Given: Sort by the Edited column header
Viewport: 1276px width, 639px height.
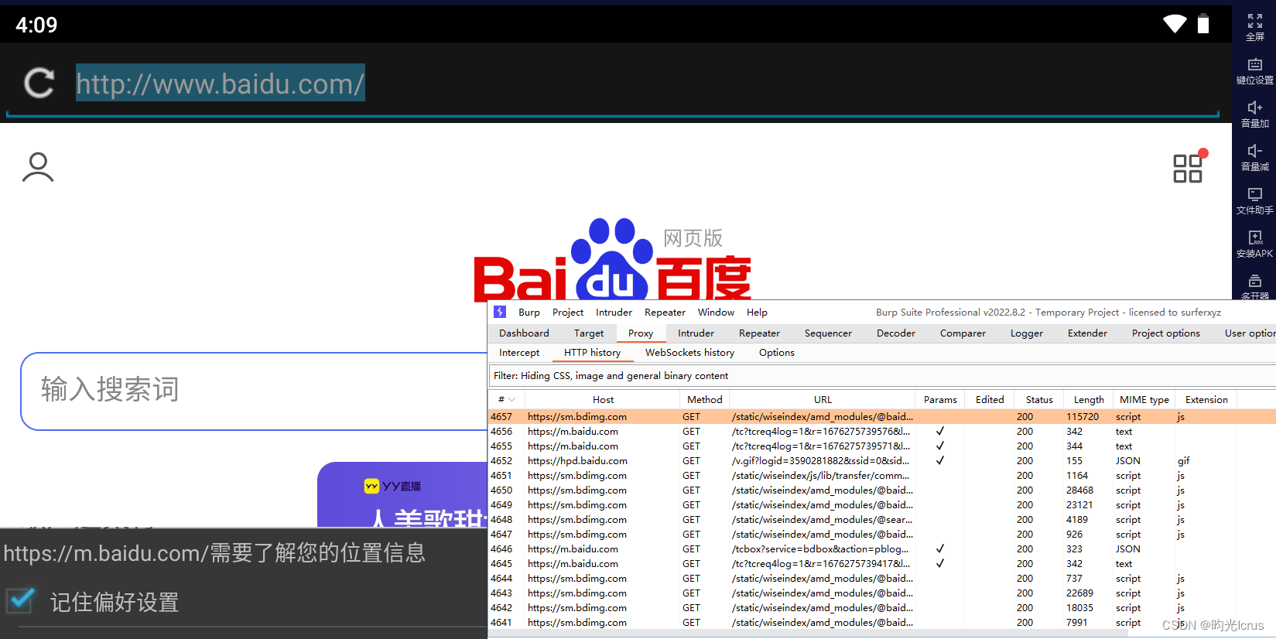Looking at the screenshot, I should [x=990, y=400].
